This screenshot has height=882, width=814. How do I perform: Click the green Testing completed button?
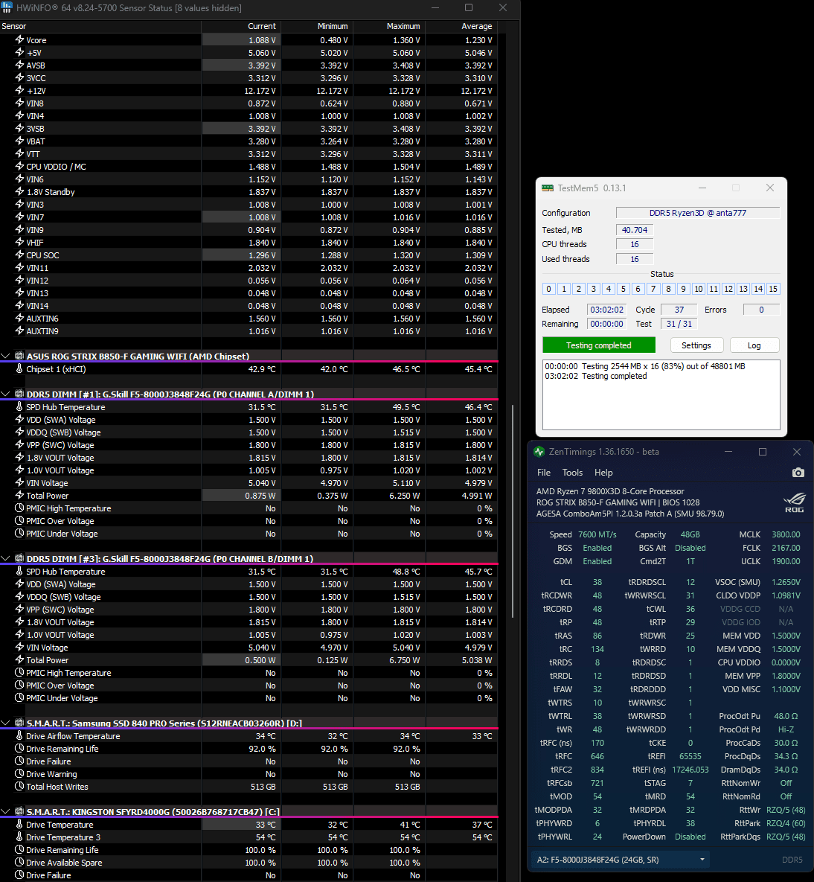tap(599, 345)
